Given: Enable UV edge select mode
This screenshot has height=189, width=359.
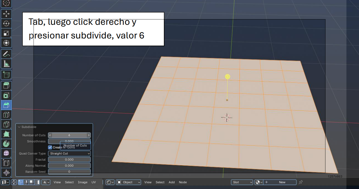Looking at the screenshot, I should pos(26,182).
